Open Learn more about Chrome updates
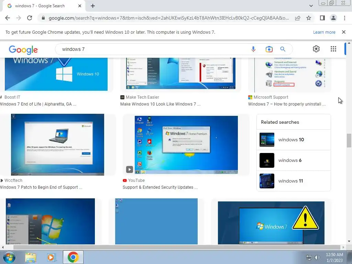 [324, 32]
